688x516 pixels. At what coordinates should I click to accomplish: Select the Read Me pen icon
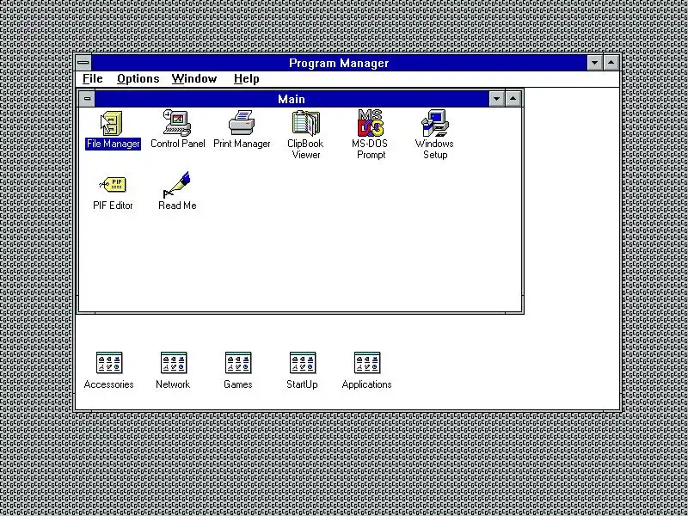(x=176, y=184)
